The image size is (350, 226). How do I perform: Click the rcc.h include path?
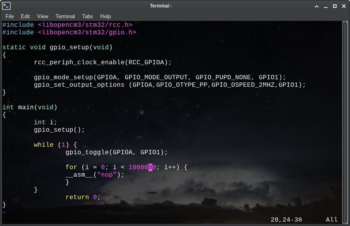click(x=85, y=25)
